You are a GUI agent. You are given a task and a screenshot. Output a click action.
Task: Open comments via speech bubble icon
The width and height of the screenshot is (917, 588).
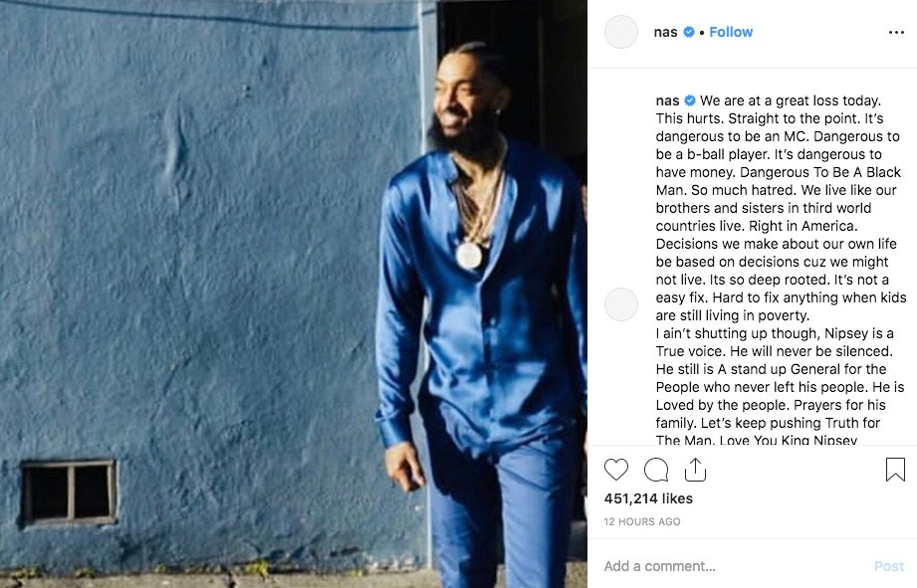[x=656, y=470]
